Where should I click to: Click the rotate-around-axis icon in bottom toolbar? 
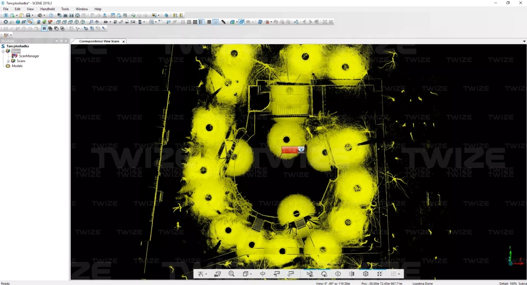tap(262, 274)
